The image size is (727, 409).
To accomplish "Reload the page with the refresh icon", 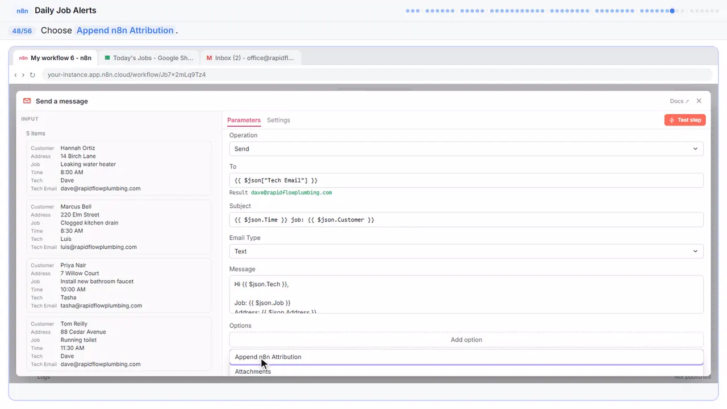I will pos(32,74).
